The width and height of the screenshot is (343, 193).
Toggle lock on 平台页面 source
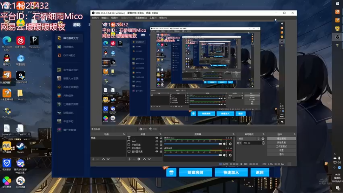161,145
